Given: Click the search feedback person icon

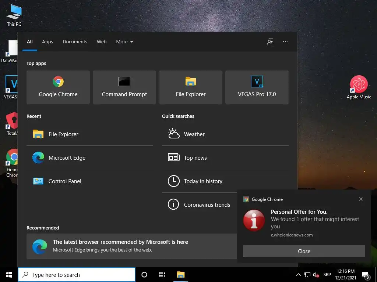Looking at the screenshot, I should click(x=270, y=41).
